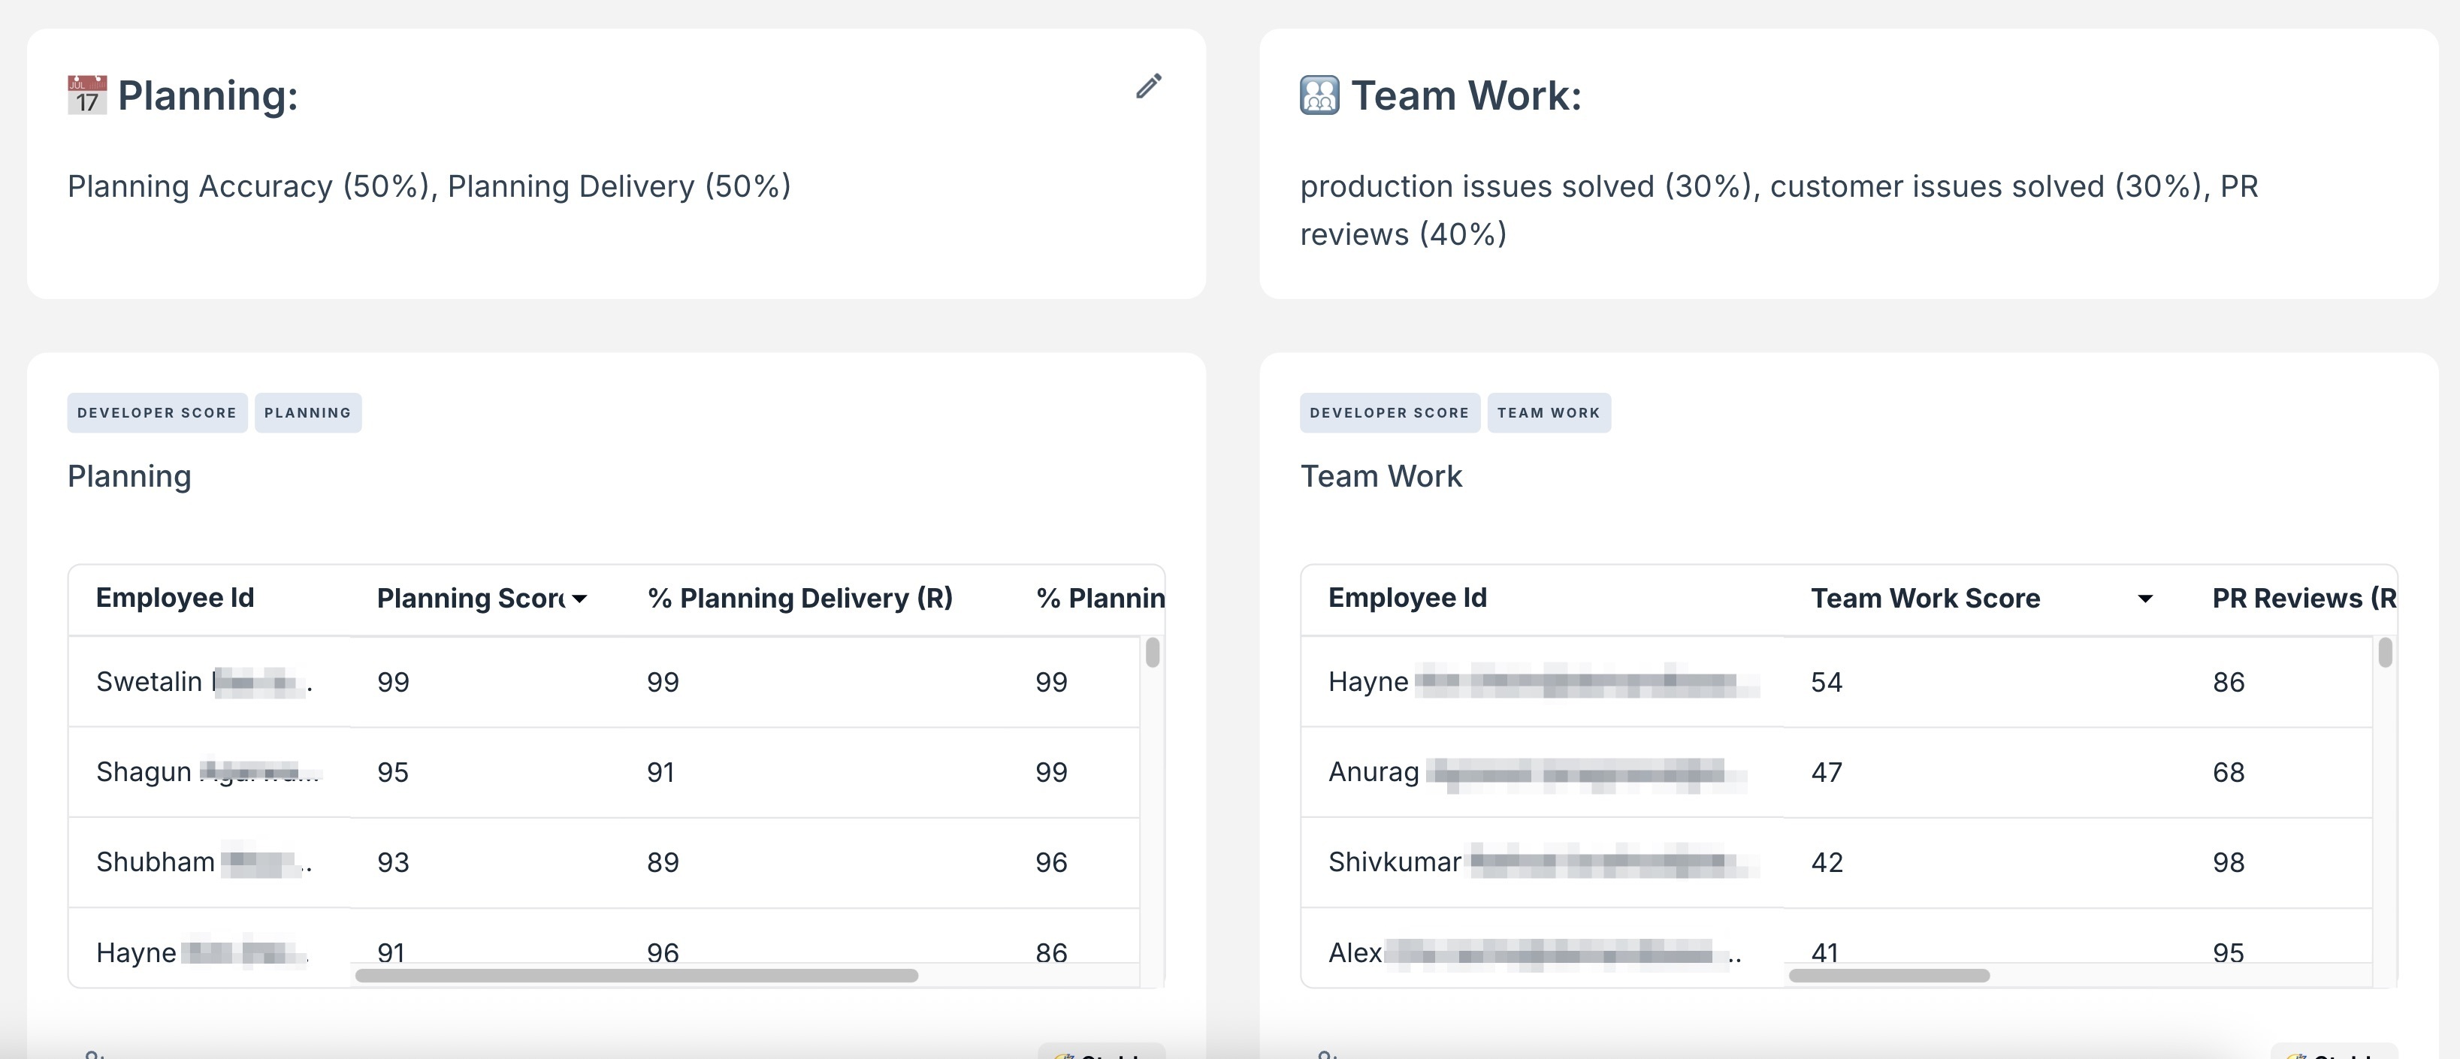The image size is (2460, 1059).
Task: Click the % Planning Delivery (R) column header
Action: coord(799,598)
